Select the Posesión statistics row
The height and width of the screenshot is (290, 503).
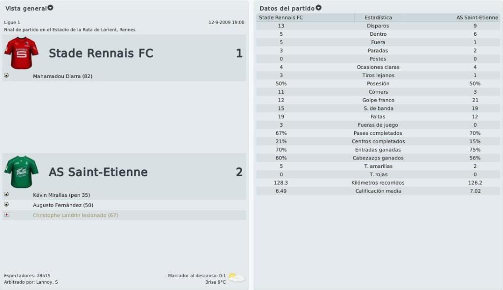pyautogui.click(x=378, y=83)
